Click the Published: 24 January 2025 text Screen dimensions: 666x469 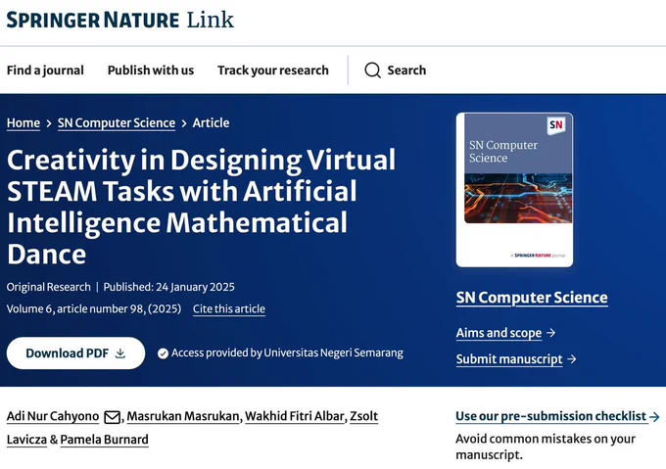click(x=169, y=287)
